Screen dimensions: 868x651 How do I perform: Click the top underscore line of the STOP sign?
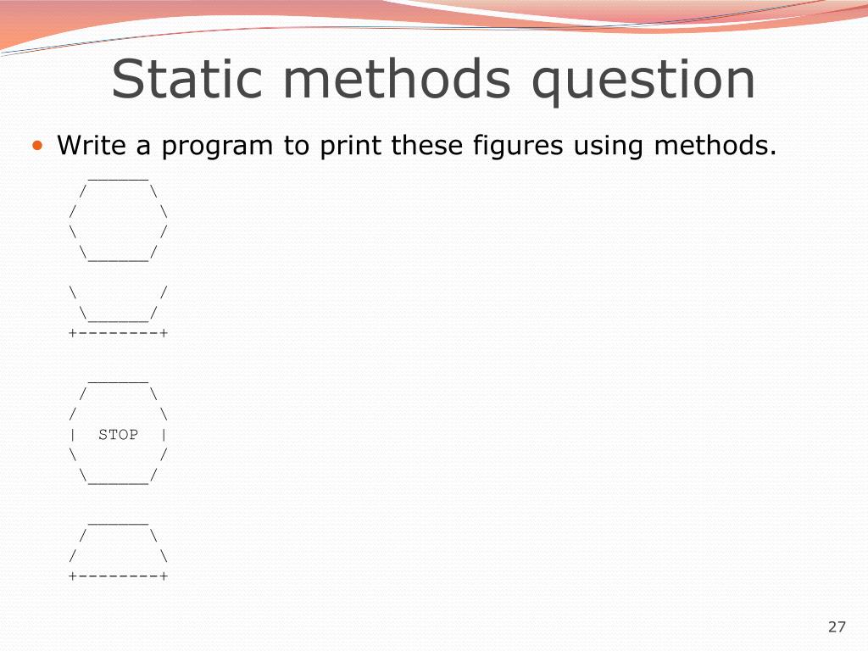[x=118, y=381]
